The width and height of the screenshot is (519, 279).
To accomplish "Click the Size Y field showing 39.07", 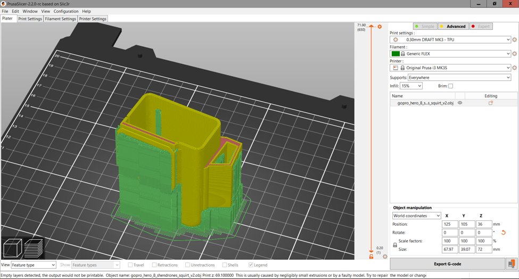I will 467,250.
